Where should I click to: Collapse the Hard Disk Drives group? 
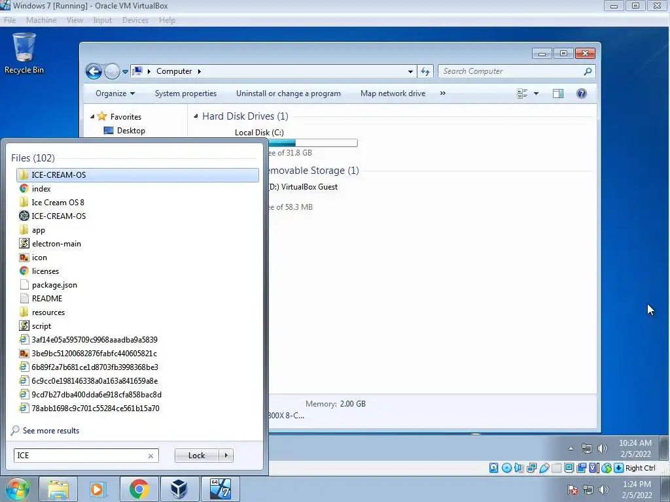coord(196,116)
